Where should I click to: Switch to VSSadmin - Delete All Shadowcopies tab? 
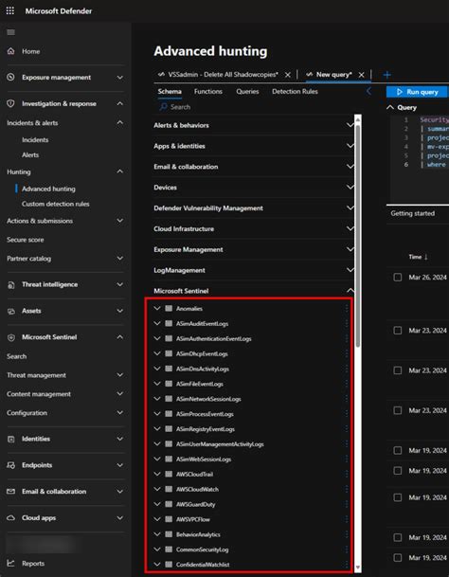(223, 74)
